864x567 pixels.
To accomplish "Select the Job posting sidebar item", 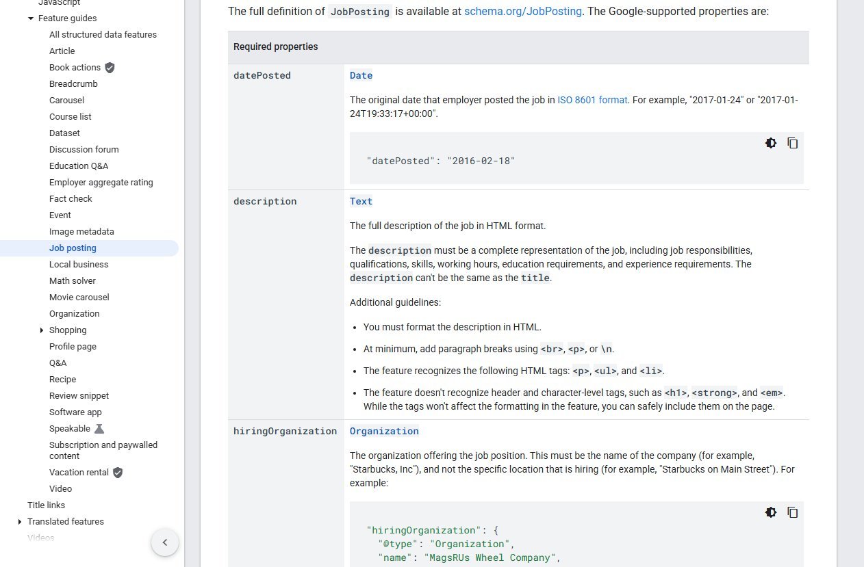I will tap(89, 248).
